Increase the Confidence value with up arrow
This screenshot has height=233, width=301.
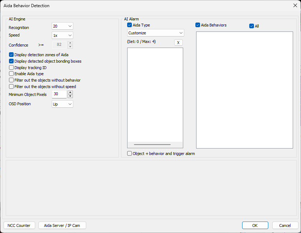pyautogui.click(x=70, y=43)
